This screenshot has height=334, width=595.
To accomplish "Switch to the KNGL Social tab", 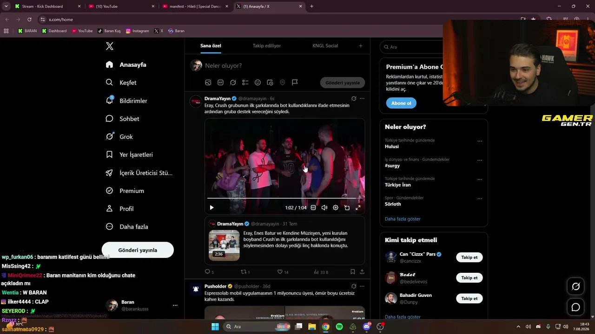I will coord(325,46).
